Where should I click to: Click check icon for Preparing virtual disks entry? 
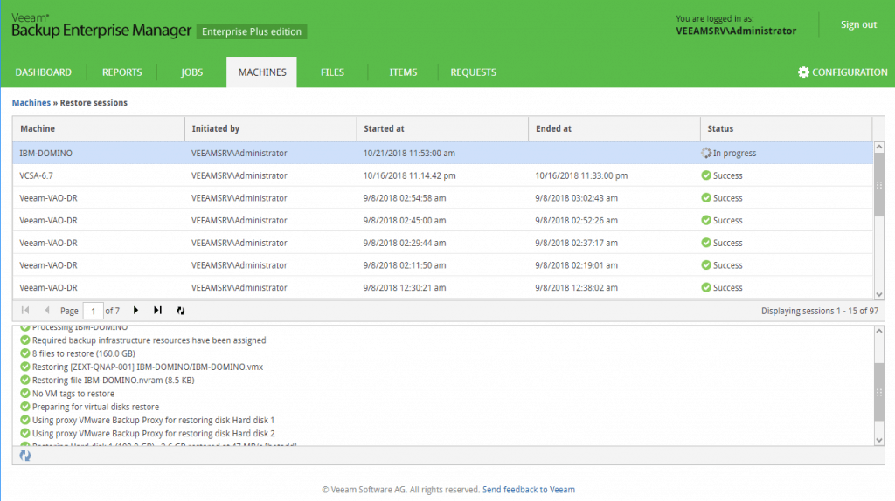(x=25, y=407)
